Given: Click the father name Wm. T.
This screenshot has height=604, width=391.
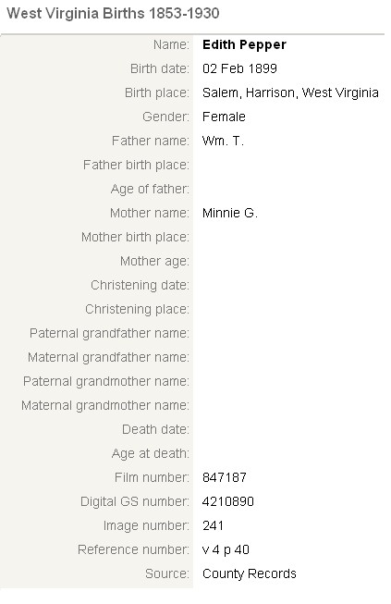Looking at the screenshot, I should tap(223, 141).
